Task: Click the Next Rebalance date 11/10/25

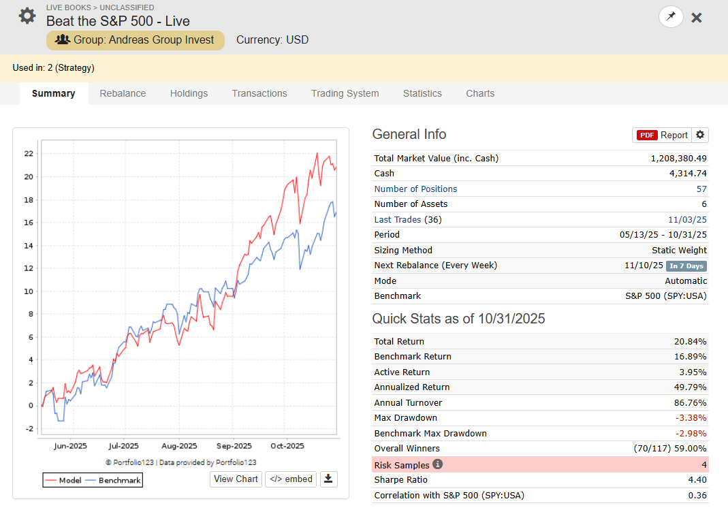Action: [644, 265]
